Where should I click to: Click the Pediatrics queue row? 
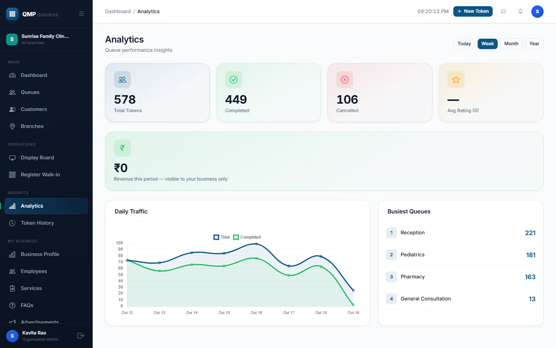(x=461, y=255)
